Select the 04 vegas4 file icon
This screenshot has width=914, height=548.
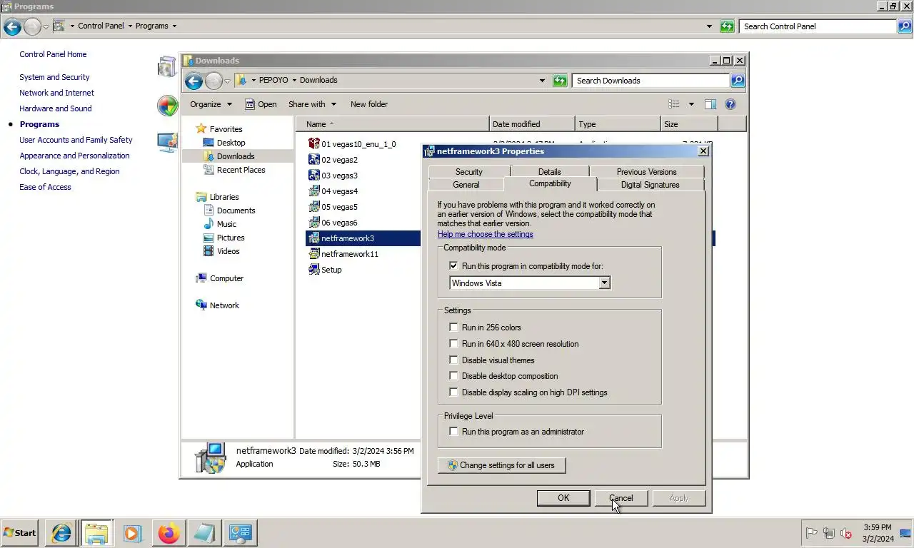pos(313,191)
